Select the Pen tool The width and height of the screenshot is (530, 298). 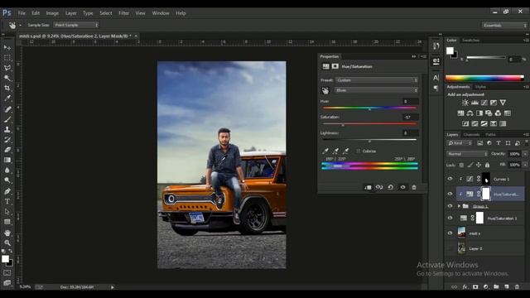click(7, 191)
